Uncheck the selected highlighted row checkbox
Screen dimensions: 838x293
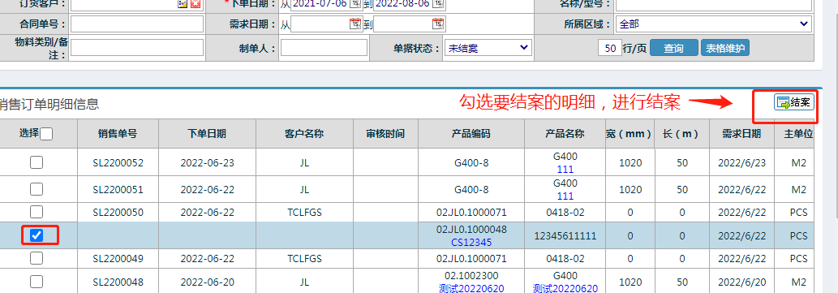click(37, 235)
